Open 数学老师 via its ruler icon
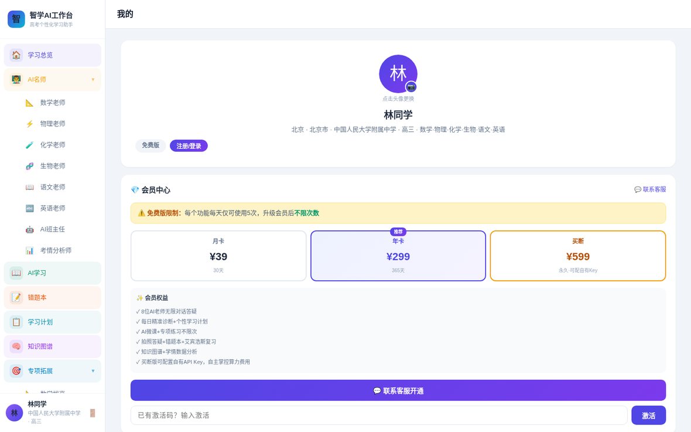 click(x=29, y=103)
